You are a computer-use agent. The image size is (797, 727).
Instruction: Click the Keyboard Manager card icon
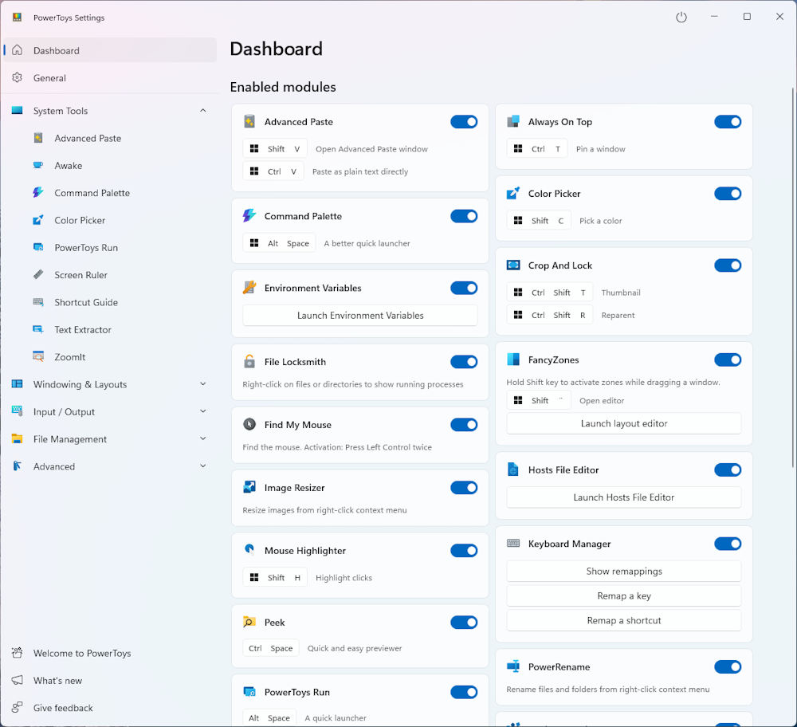[512, 544]
